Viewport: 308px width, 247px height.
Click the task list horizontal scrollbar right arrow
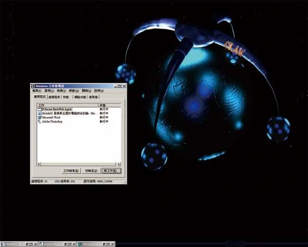tap(118, 164)
